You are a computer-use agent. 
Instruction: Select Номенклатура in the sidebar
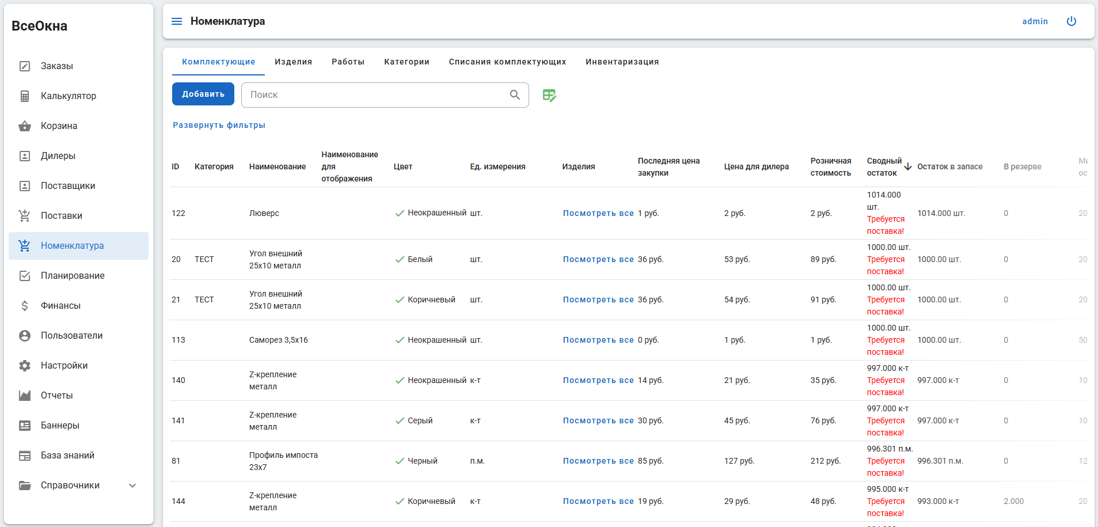point(78,246)
